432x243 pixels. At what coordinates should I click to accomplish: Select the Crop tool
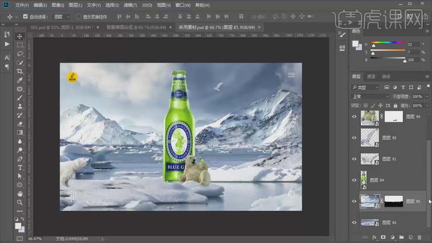20,71
